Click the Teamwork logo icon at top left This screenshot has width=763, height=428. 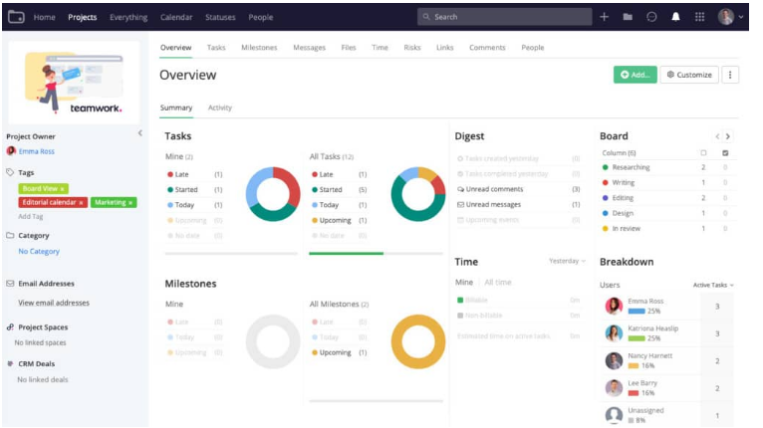pos(16,17)
